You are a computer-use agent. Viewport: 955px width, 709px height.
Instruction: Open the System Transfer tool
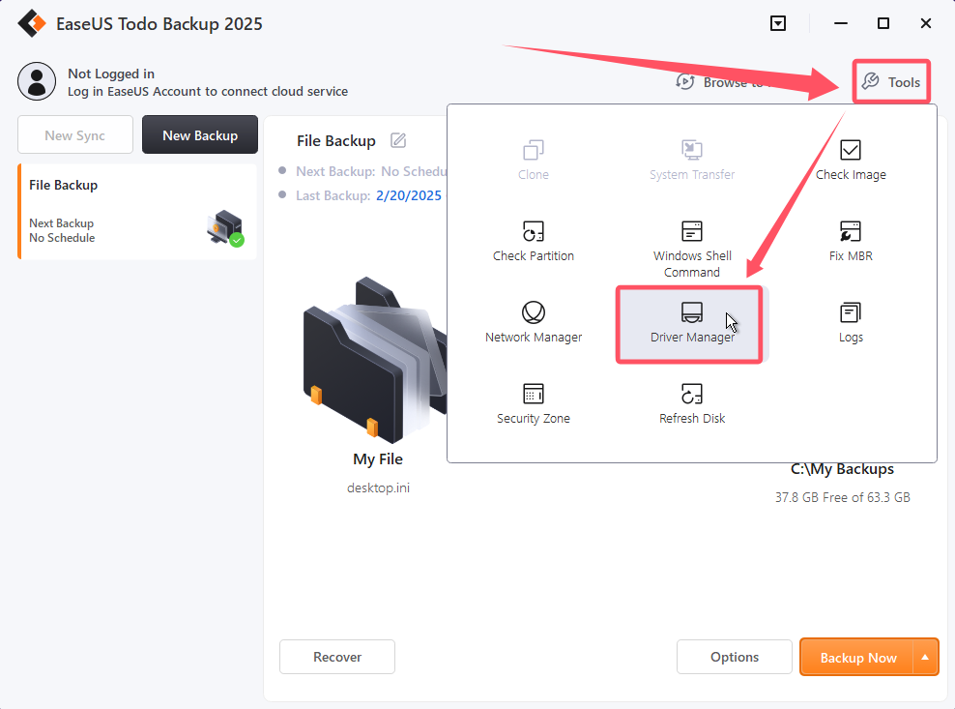(692, 161)
